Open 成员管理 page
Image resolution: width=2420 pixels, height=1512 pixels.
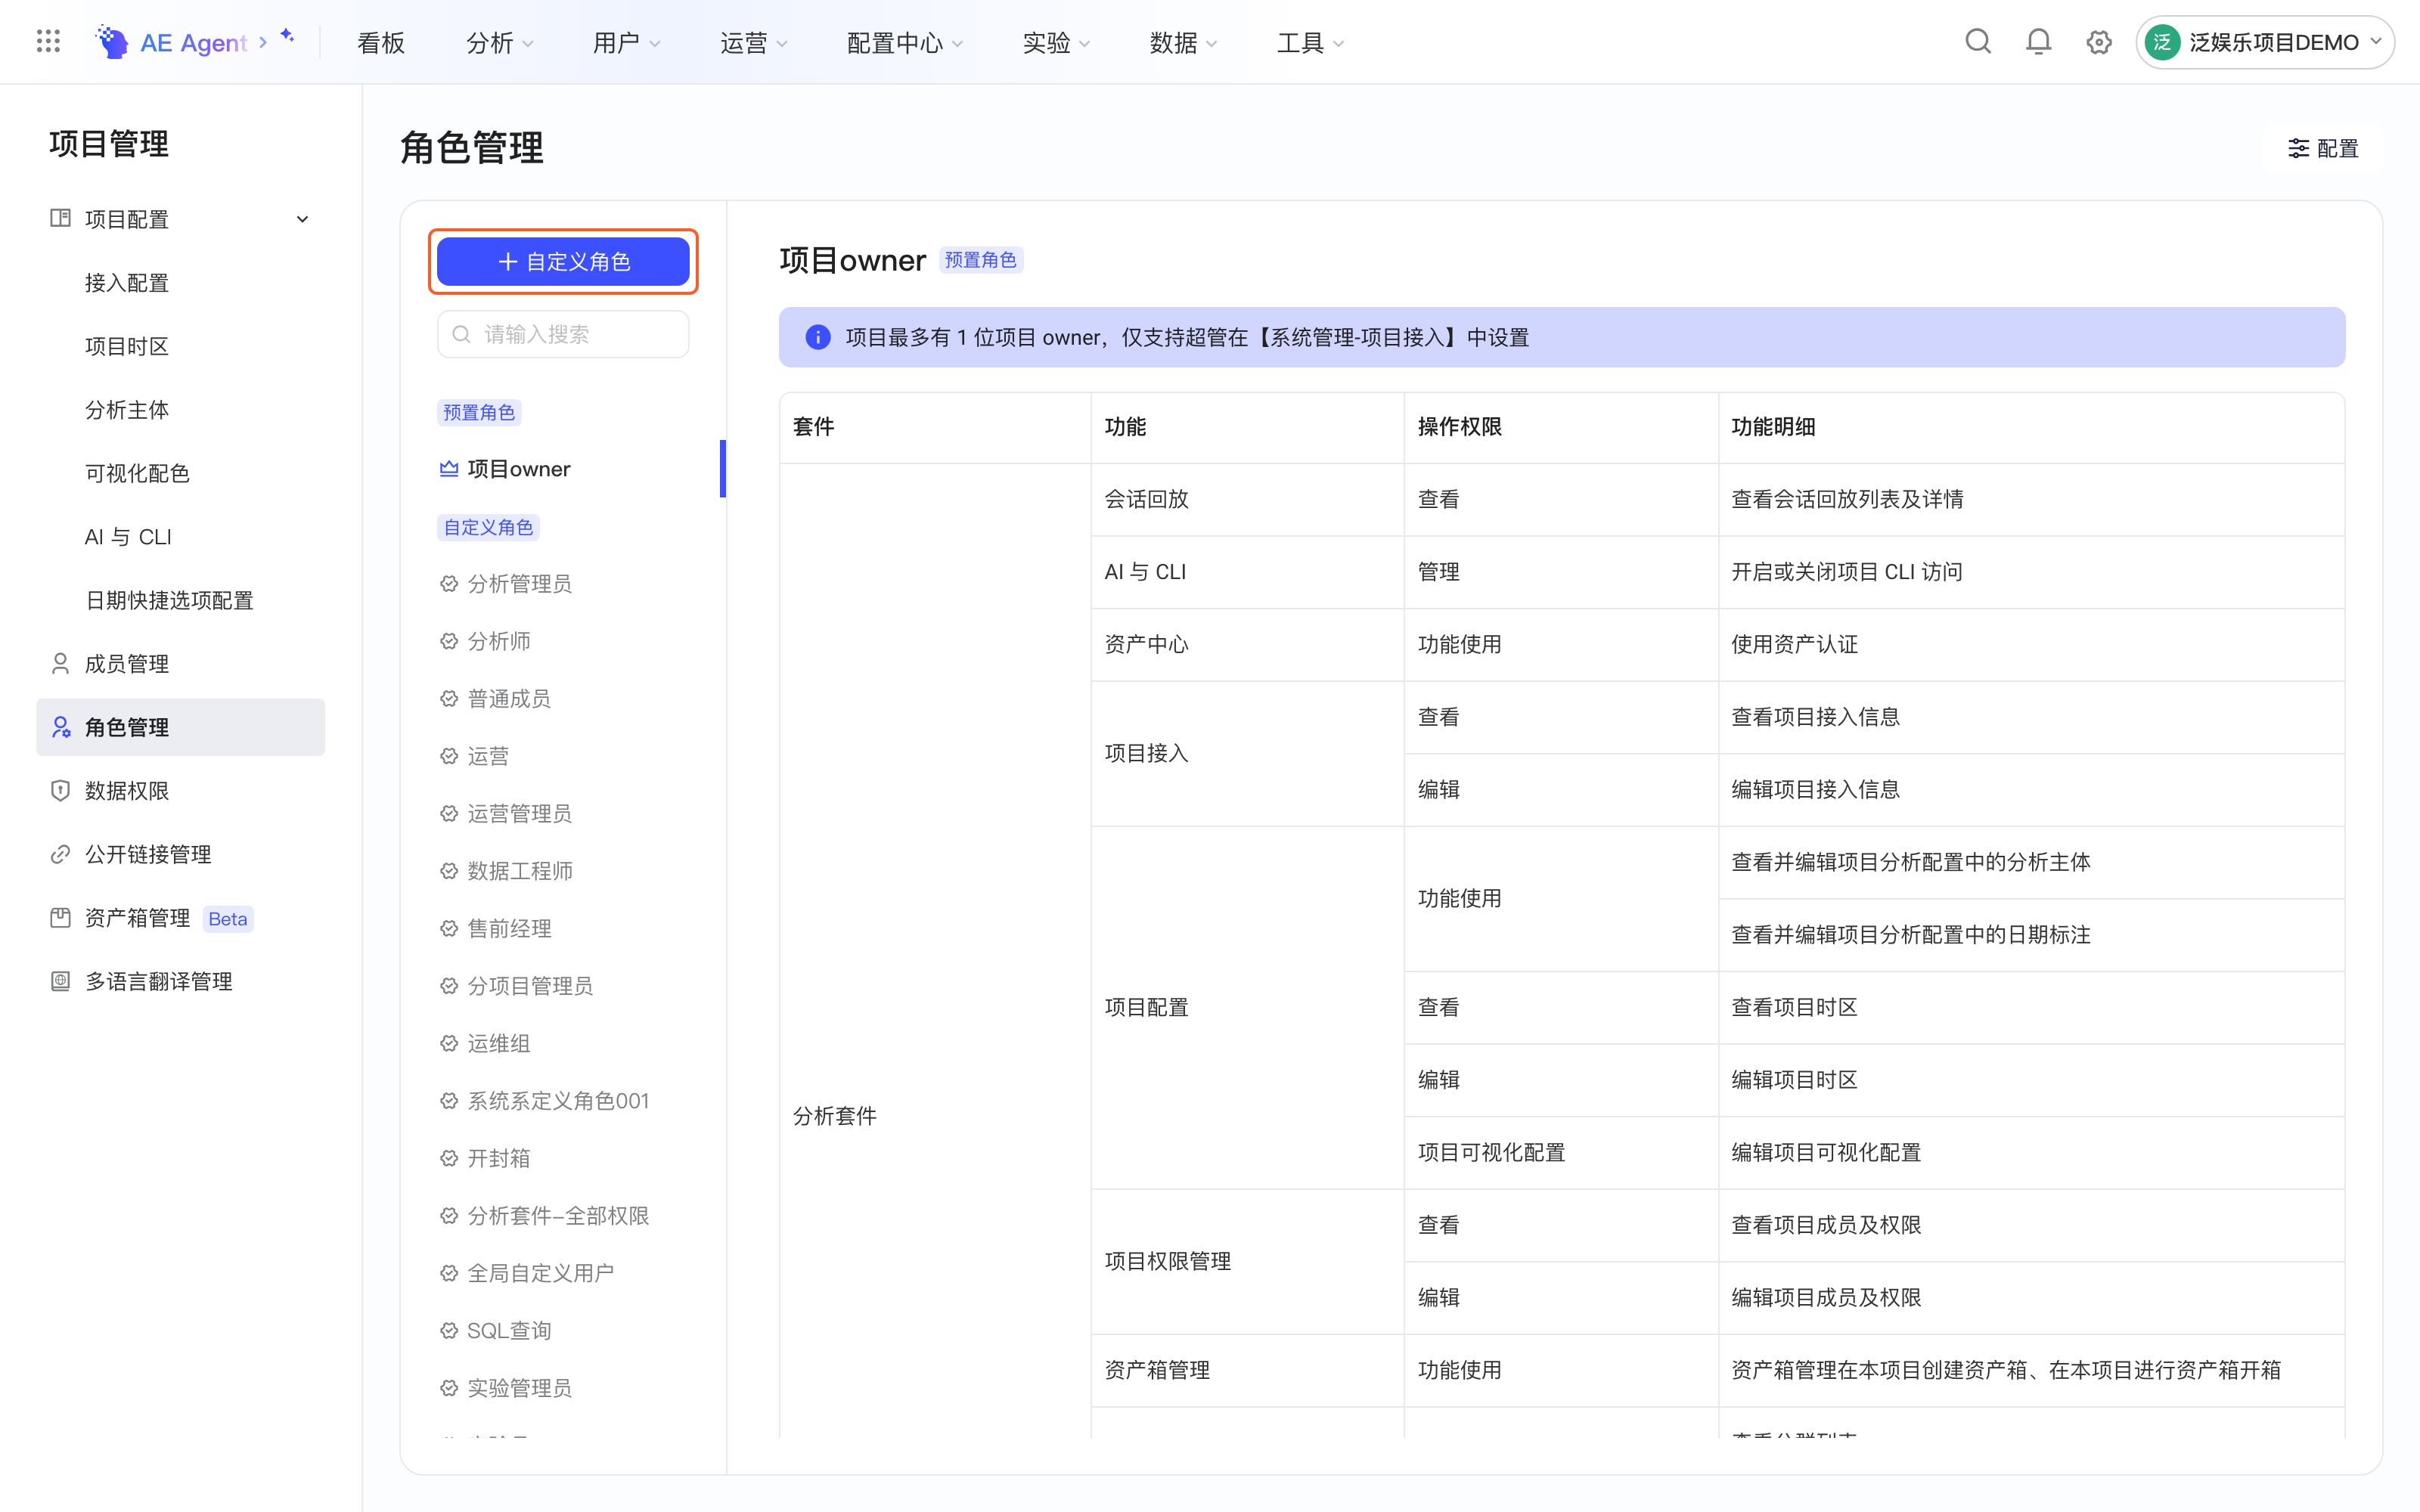coord(180,663)
